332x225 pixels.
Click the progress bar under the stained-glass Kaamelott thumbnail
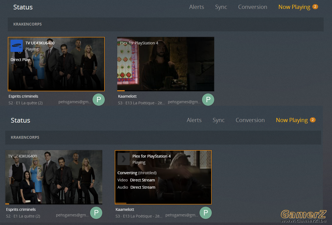pos(165,90)
